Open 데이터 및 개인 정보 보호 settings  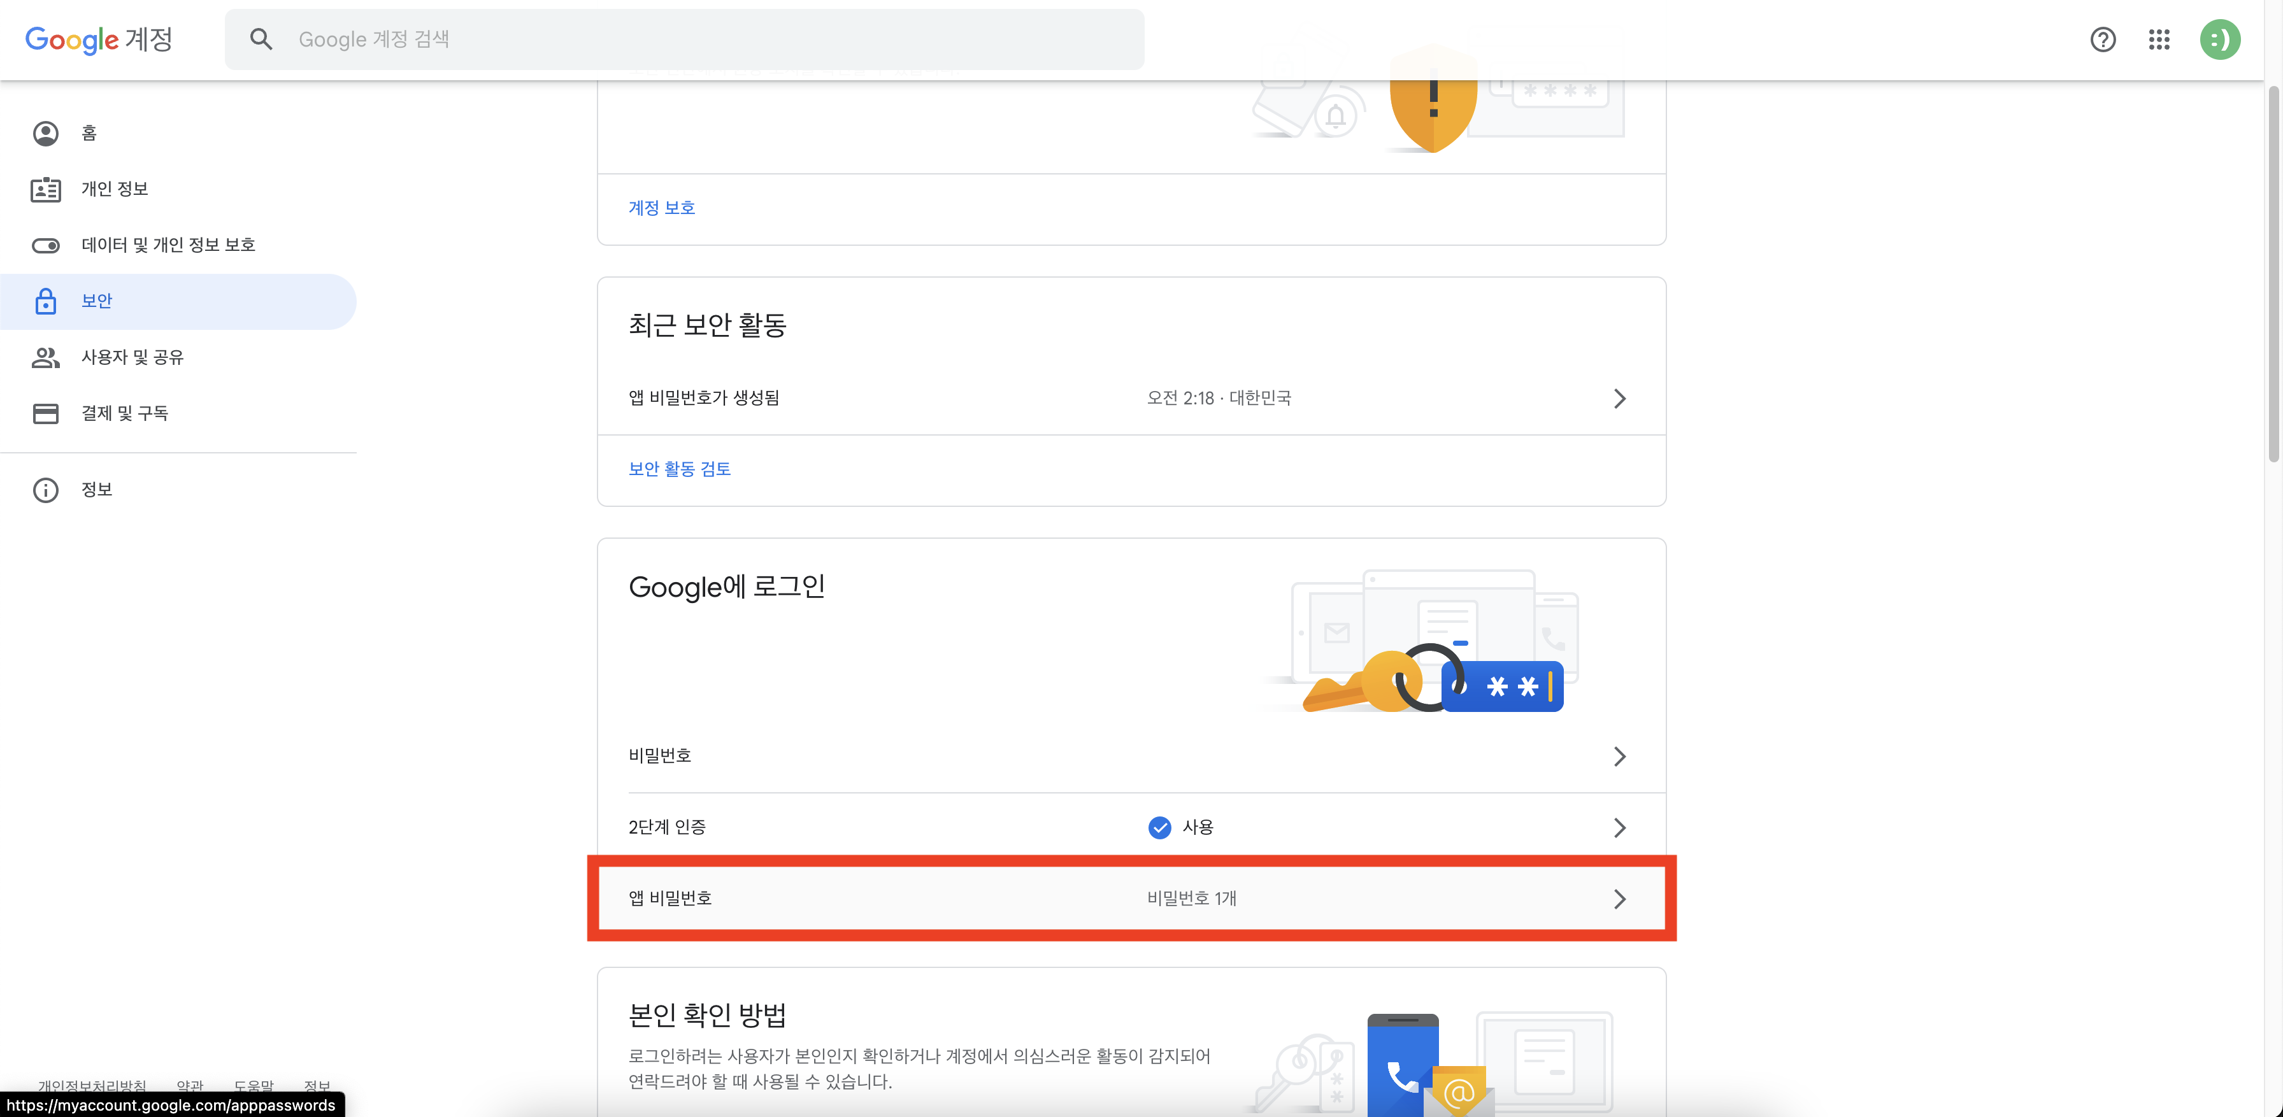[168, 245]
